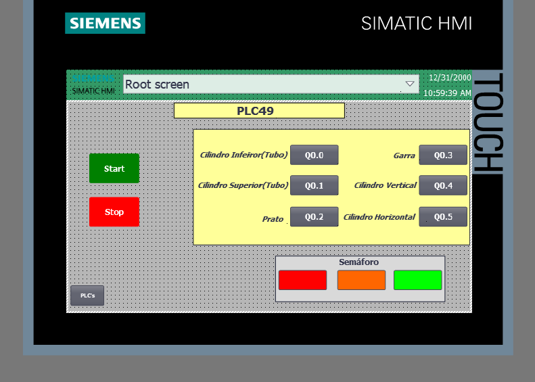The image size is (535, 382).
Task: Click the Cilindro Superior(Tubo) label
Action: click(x=243, y=185)
